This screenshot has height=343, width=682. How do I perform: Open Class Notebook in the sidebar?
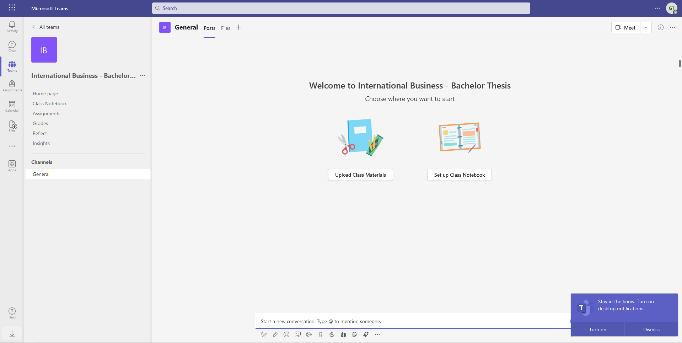coord(50,103)
